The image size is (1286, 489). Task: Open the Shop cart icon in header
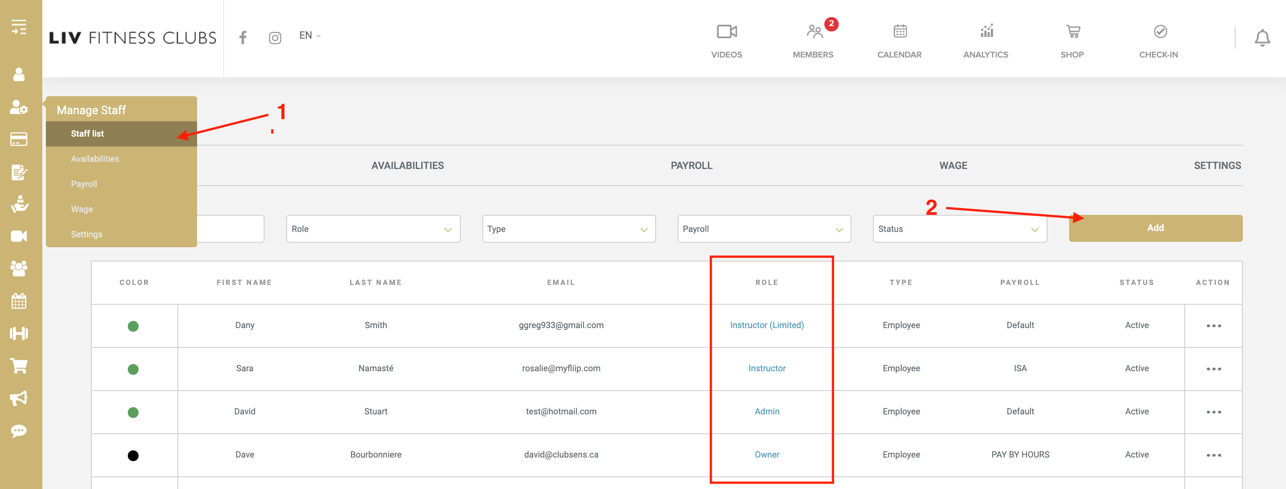pos(1072,32)
